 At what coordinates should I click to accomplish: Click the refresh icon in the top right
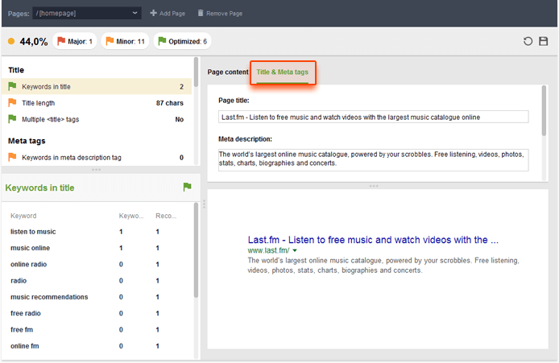(528, 41)
